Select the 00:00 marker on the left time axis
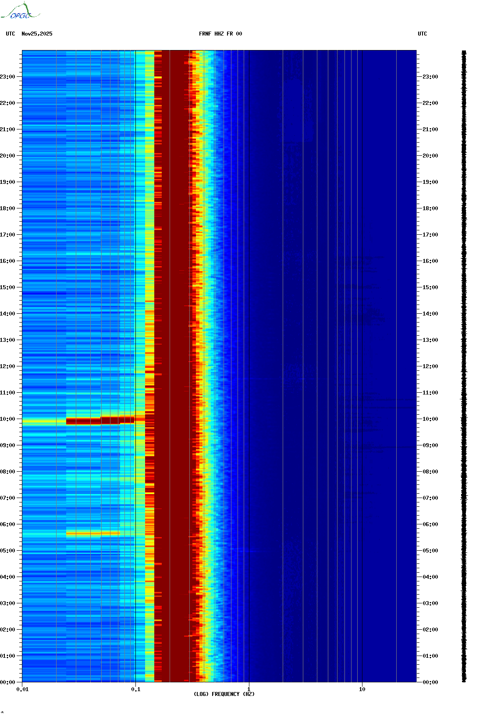Screen dimensions: 483x717 [x=7, y=682]
